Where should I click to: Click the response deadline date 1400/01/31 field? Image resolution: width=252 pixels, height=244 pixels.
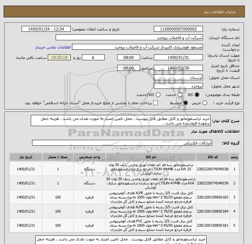point(178,57)
